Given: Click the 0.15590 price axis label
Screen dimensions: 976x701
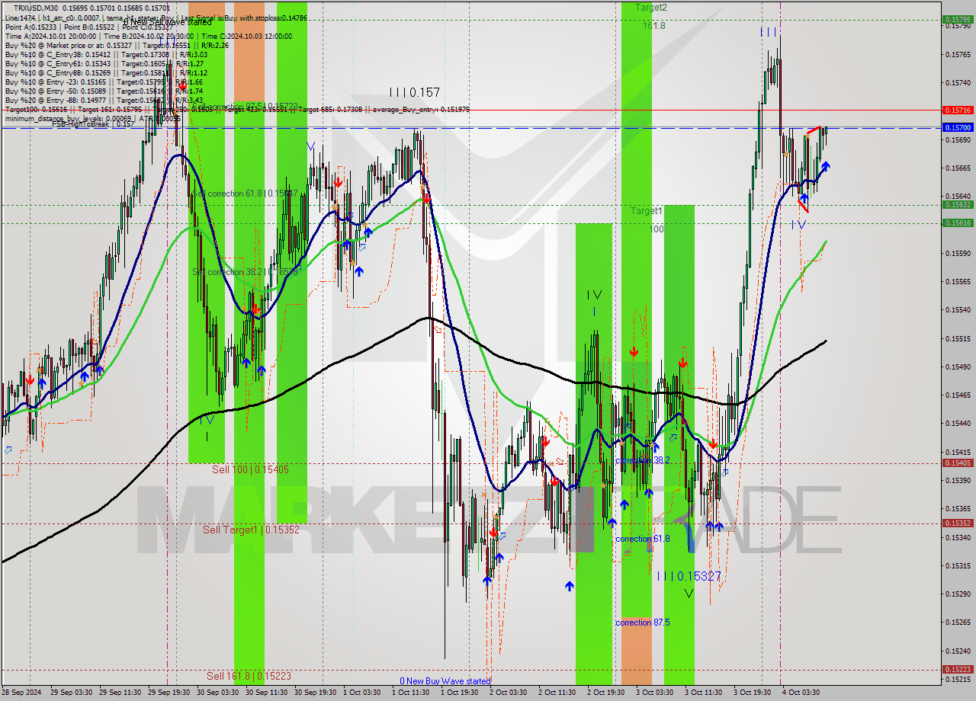Looking at the screenshot, I should [x=958, y=253].
